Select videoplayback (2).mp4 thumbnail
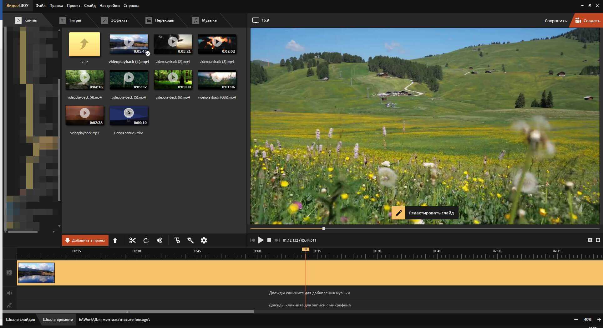The image size is (603, 328). (173, 44)
